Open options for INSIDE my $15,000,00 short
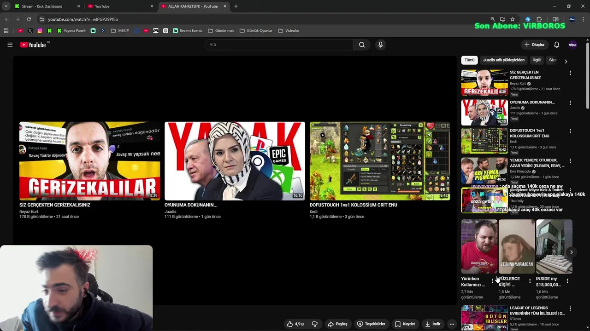 click(567, 281)
